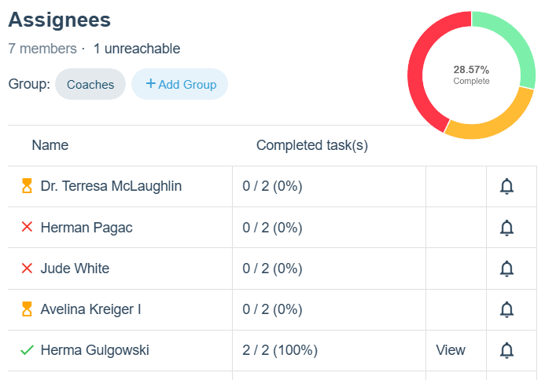Click the bell icon for Dr. Terresa McLaughlin

click(x=507, y=187)
